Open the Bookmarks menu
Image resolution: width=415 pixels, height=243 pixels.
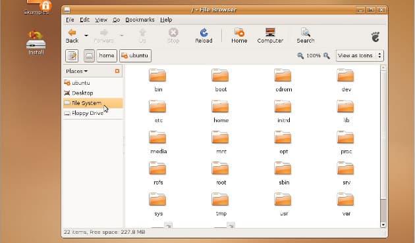(x=140, y=20)
